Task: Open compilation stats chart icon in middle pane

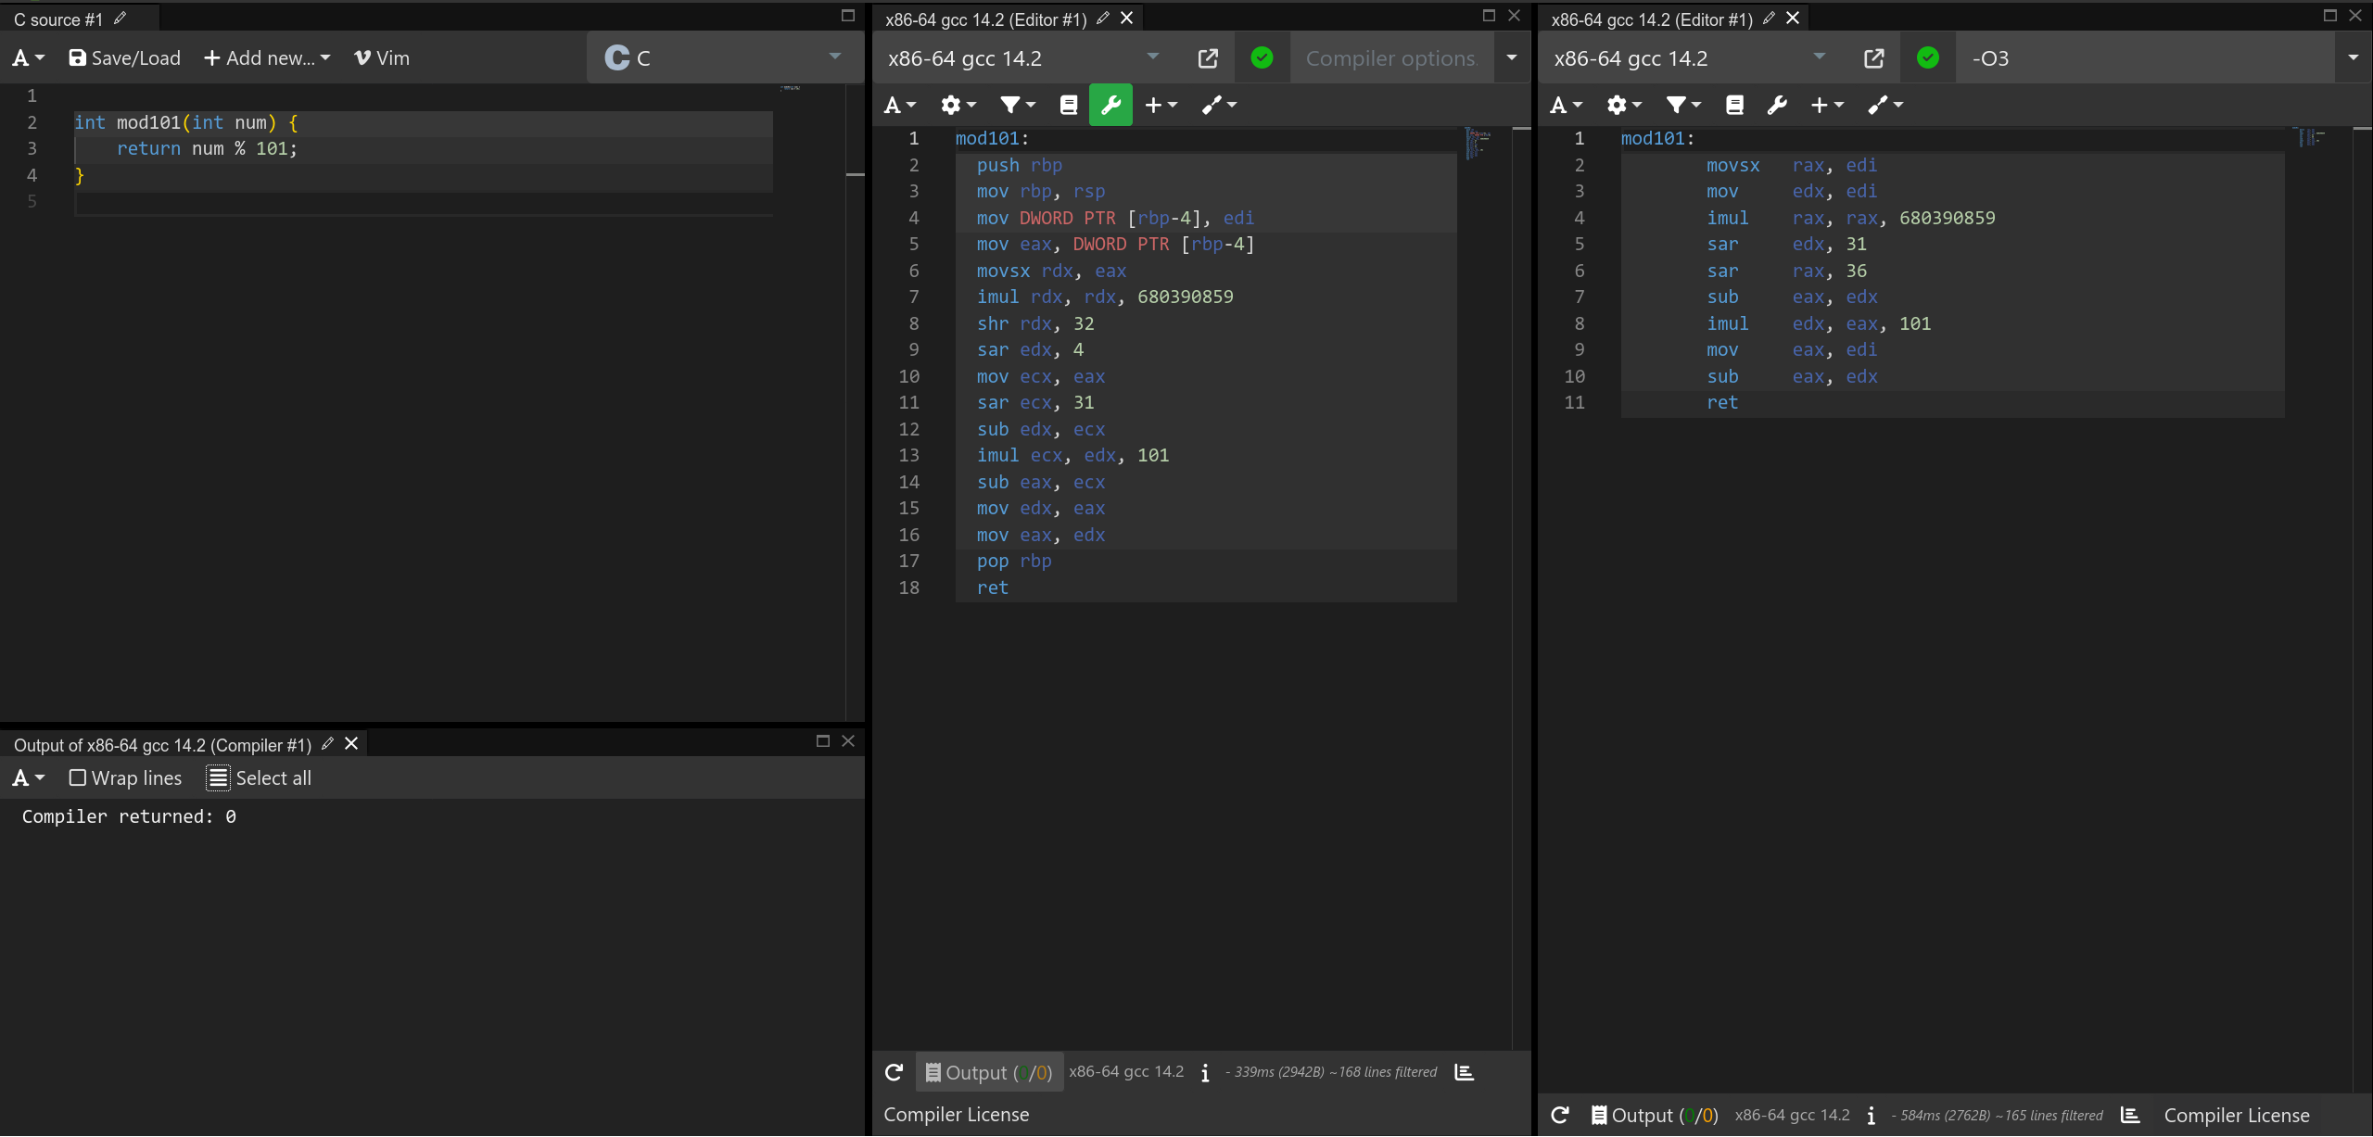Action: tap(1465, 1072)
